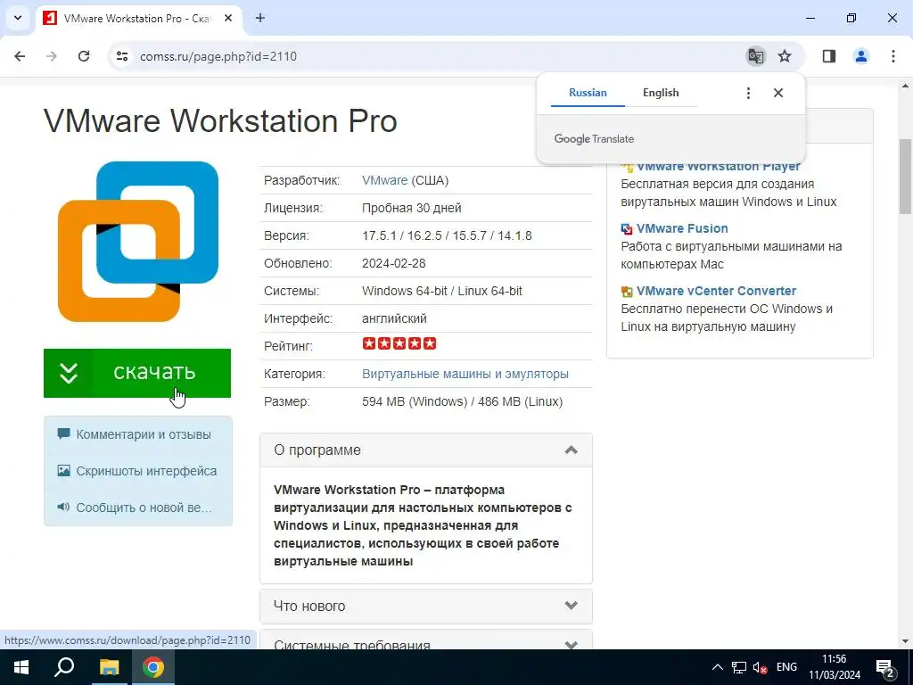Image resolution: width=913 pixels, height=685 pixels.
Task: Click the scrollbar down arrow
Action: tap(906, 642)
